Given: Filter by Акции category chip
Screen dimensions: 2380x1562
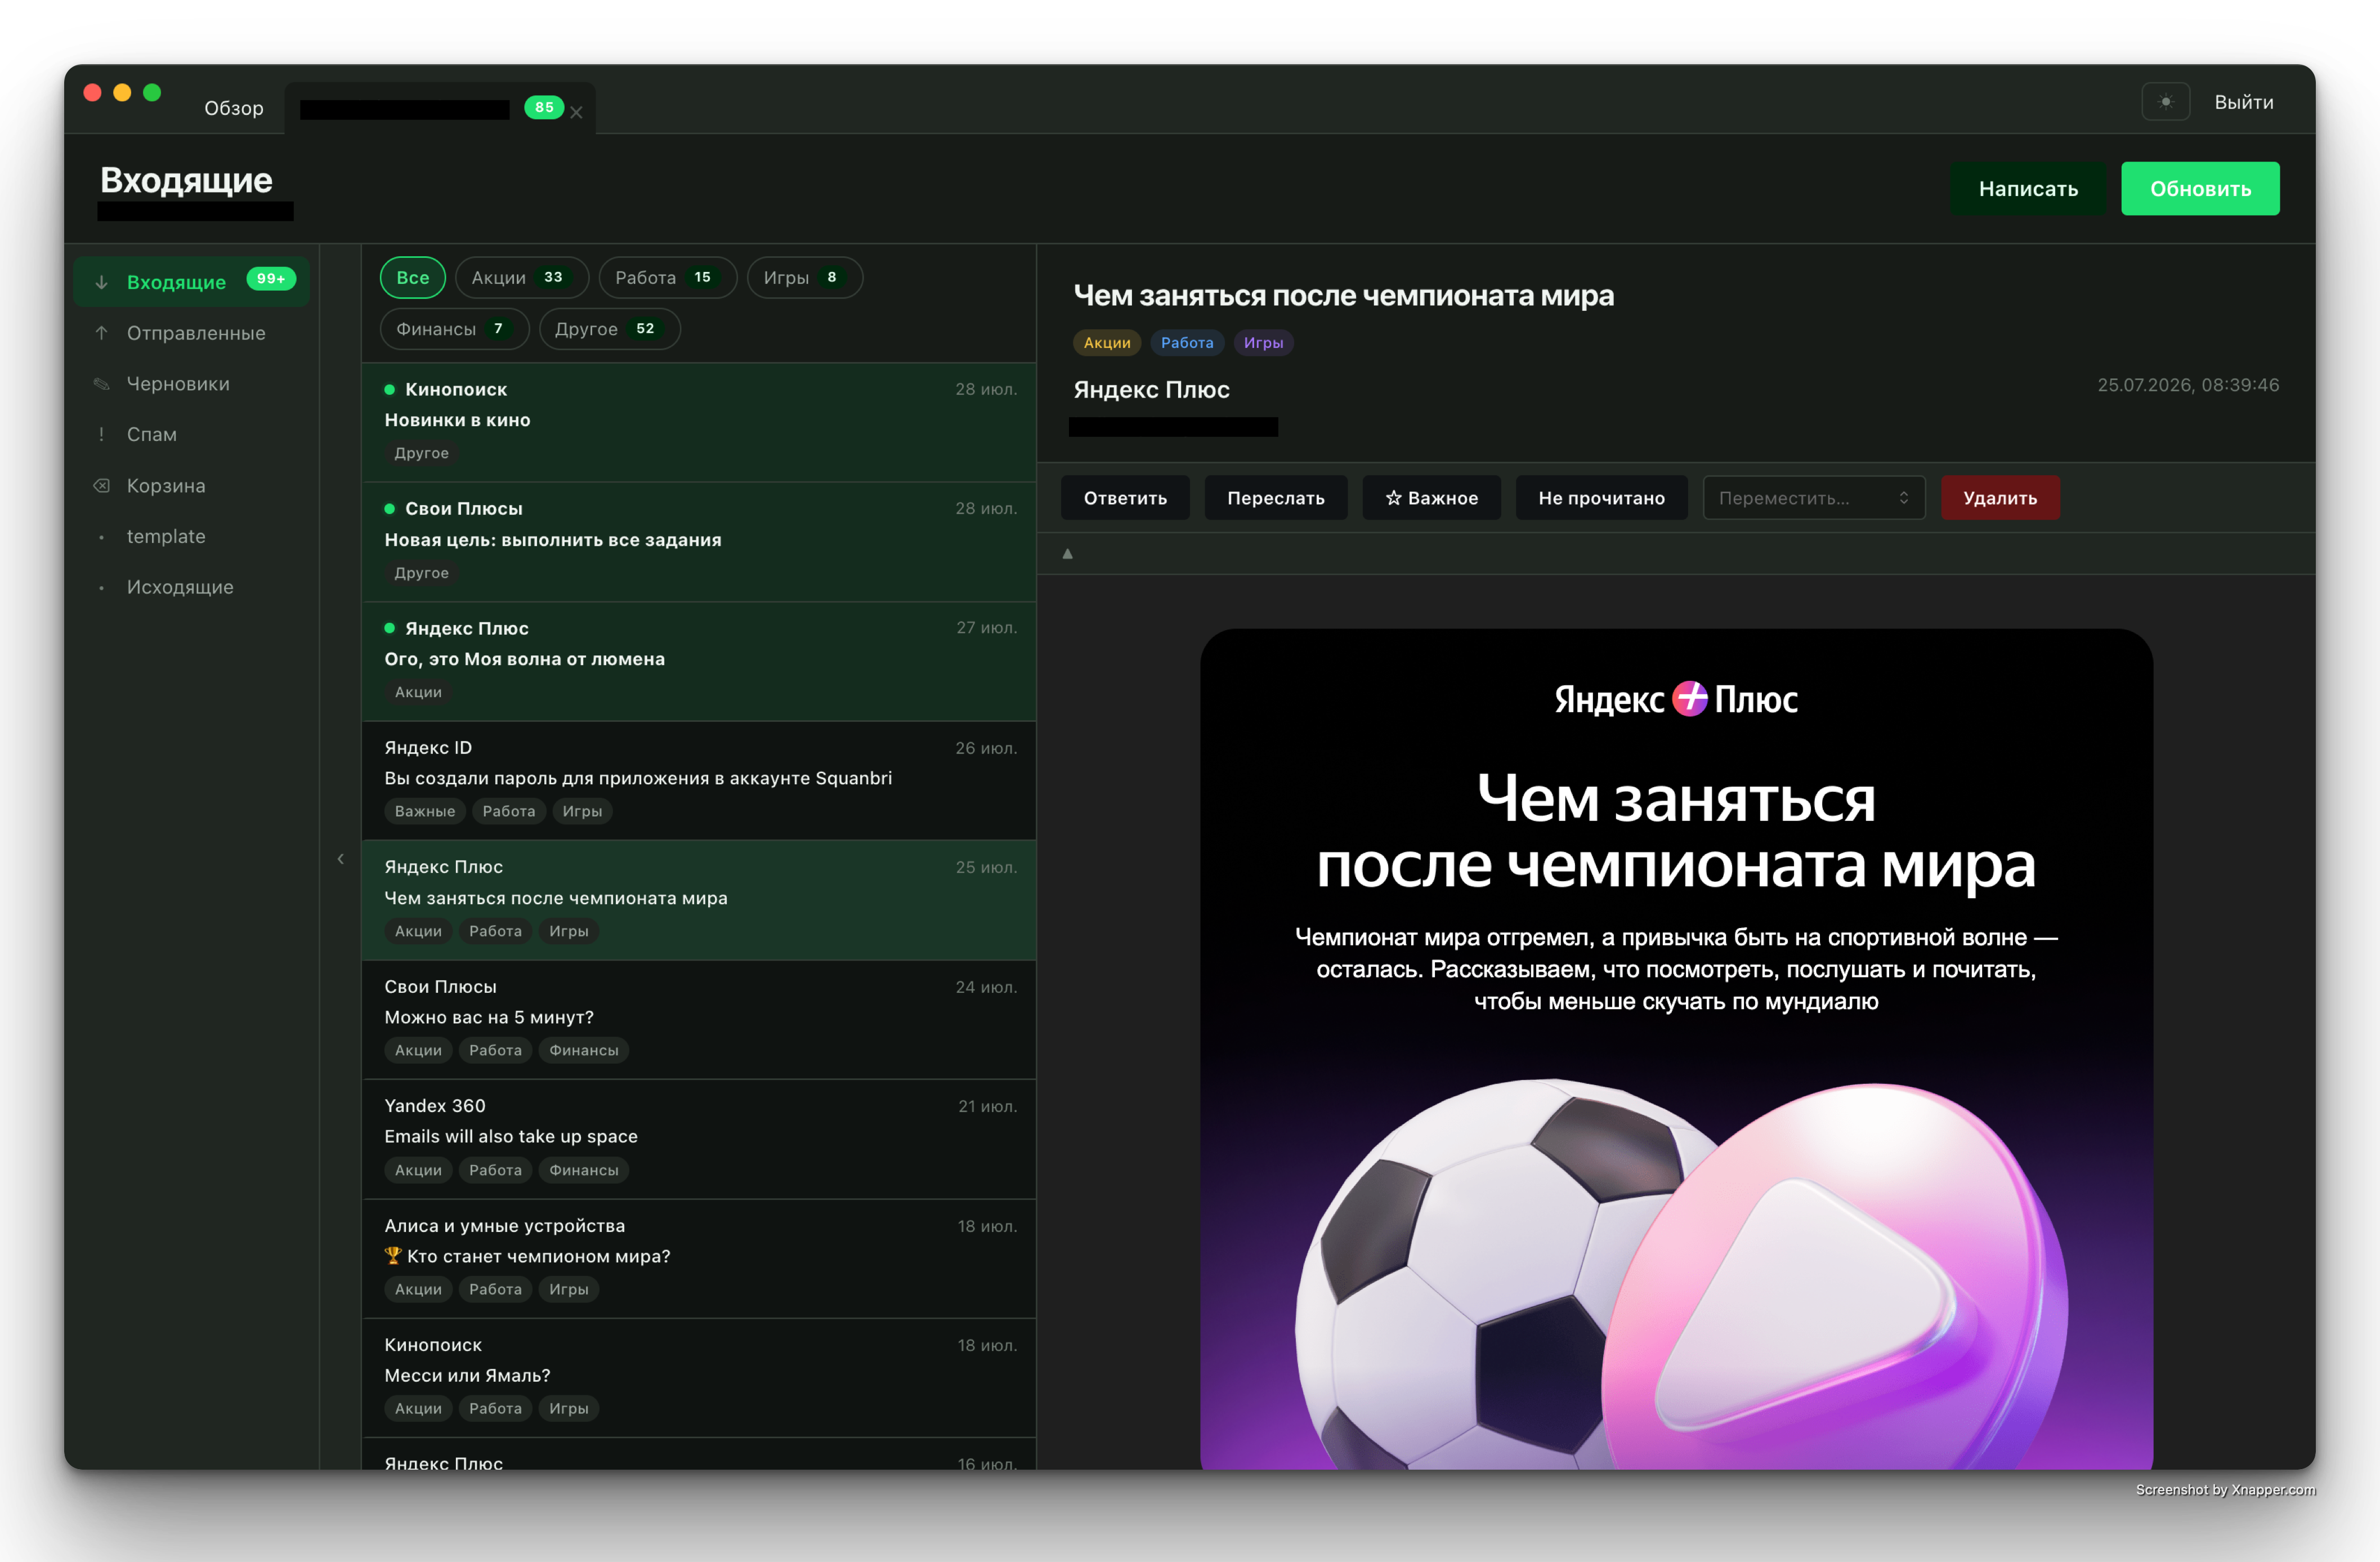Looking at the screenshot, I should [521, 278].
